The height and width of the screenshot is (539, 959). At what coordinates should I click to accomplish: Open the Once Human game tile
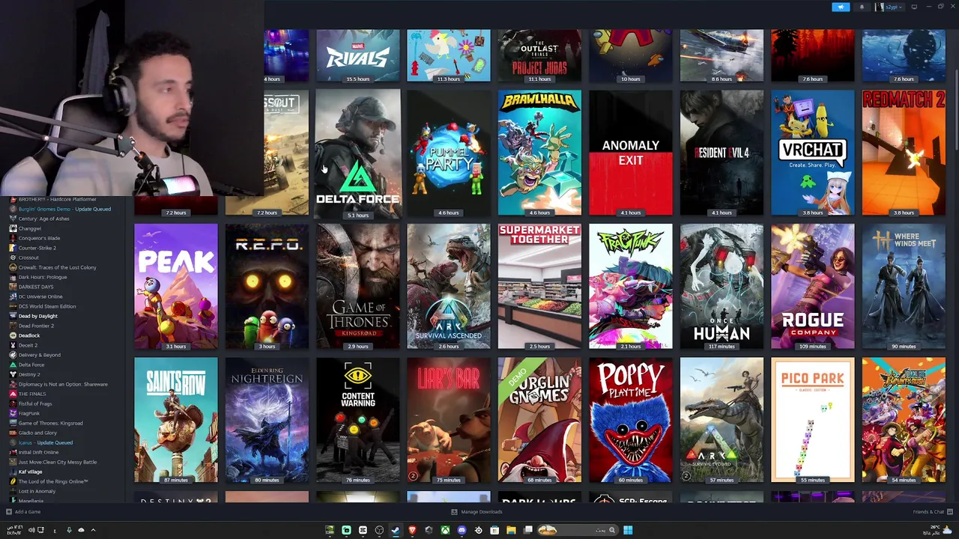click(721, 286)
